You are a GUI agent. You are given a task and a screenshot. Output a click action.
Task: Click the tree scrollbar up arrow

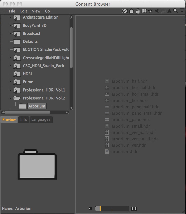(71, 17)
